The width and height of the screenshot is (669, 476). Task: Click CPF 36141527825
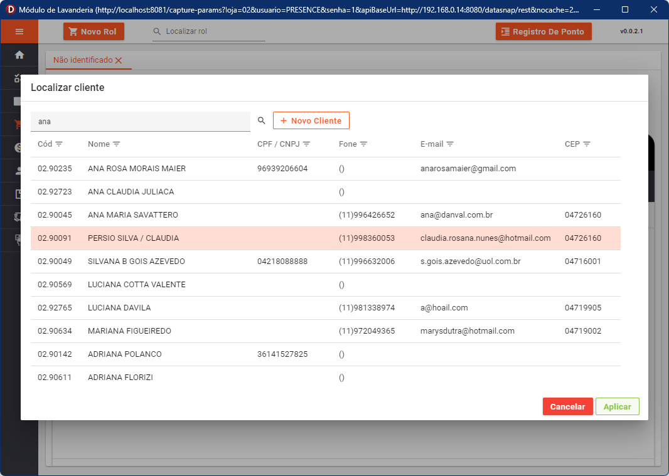pos(282,354)
